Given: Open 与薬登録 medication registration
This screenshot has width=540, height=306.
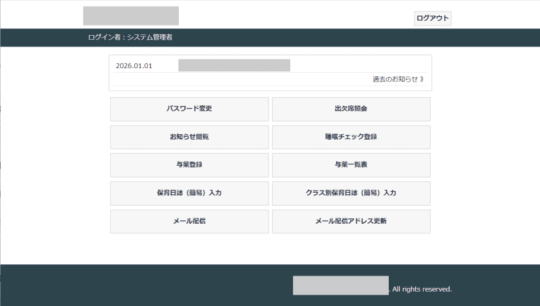Looking at the screenshot, I should pyautogui.click(x=189, y=164).
